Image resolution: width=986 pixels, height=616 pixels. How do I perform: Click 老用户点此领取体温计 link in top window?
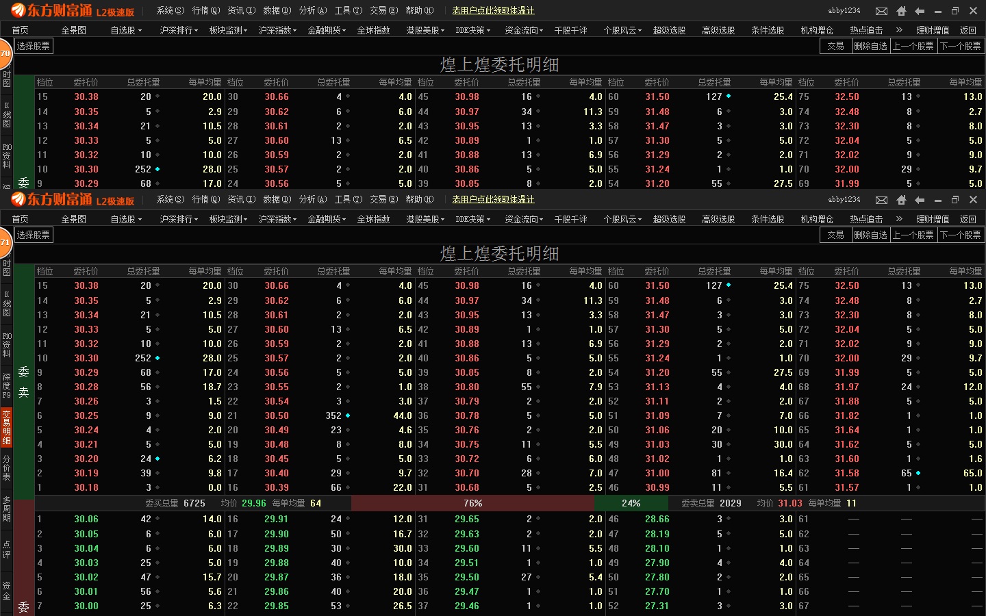click(x=493, y=10)
